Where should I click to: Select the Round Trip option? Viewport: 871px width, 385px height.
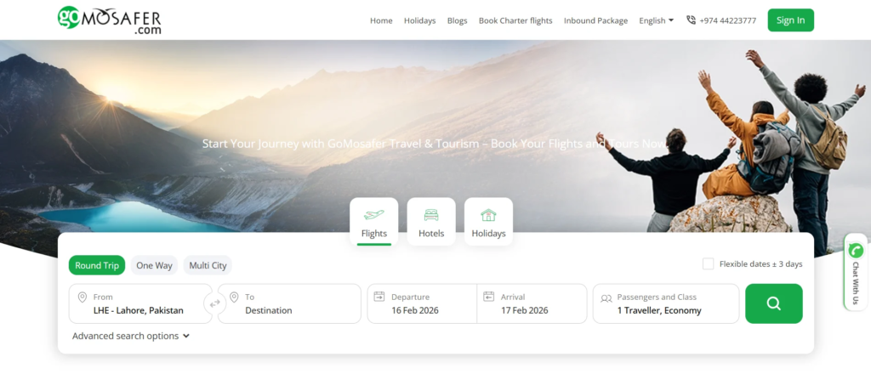(x=97, y=265)
